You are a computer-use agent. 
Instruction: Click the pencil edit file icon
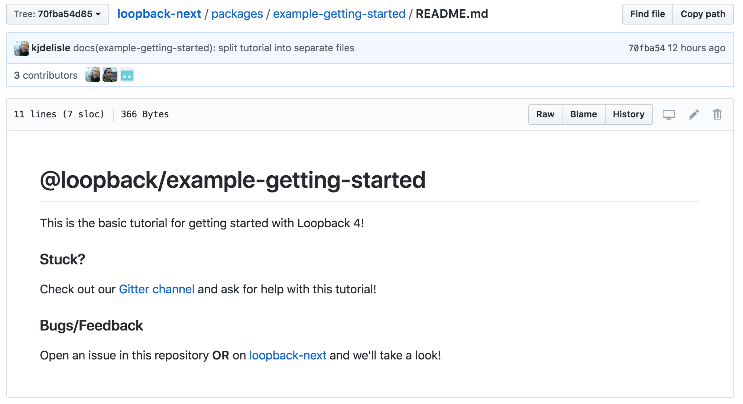693,114
